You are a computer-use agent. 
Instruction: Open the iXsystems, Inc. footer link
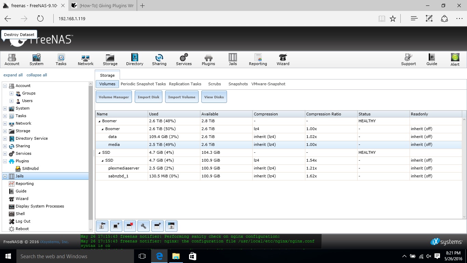[x=54, y=242]
